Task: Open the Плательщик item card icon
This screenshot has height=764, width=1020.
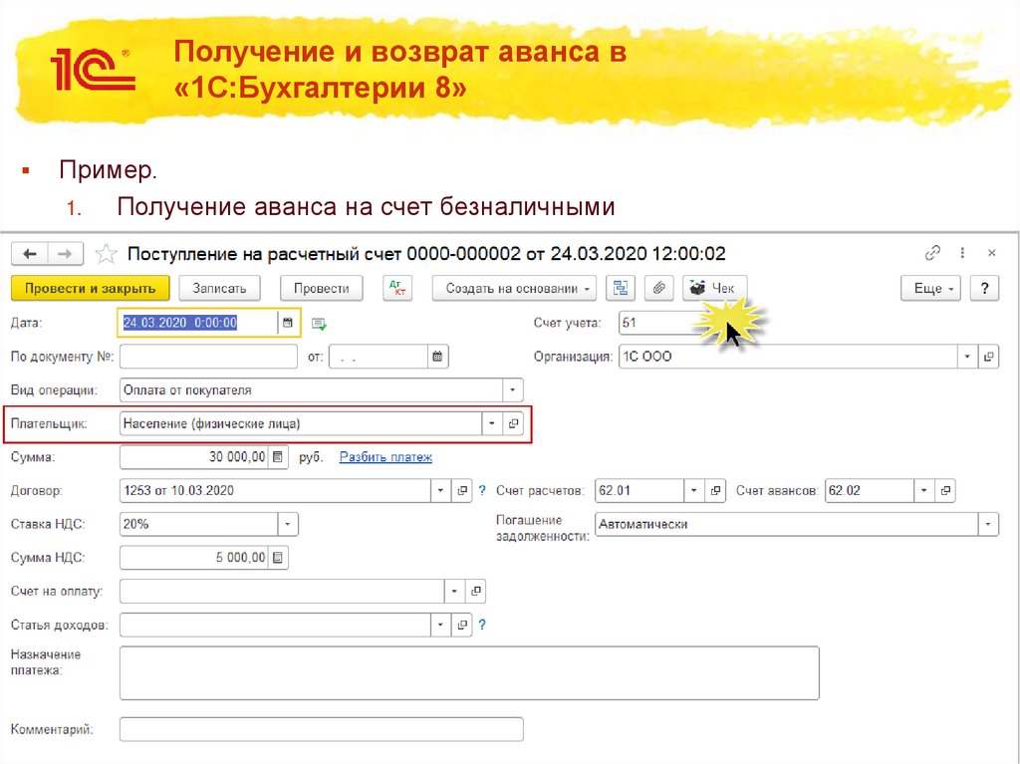Action: coord(513,423)
